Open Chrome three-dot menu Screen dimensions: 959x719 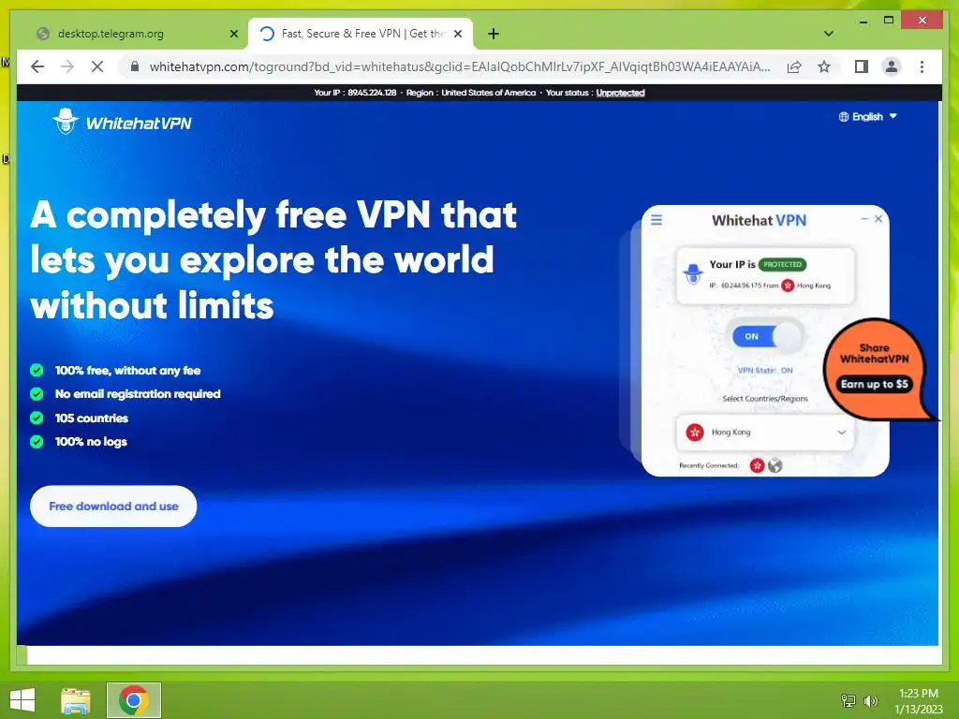tap(922, 66)
